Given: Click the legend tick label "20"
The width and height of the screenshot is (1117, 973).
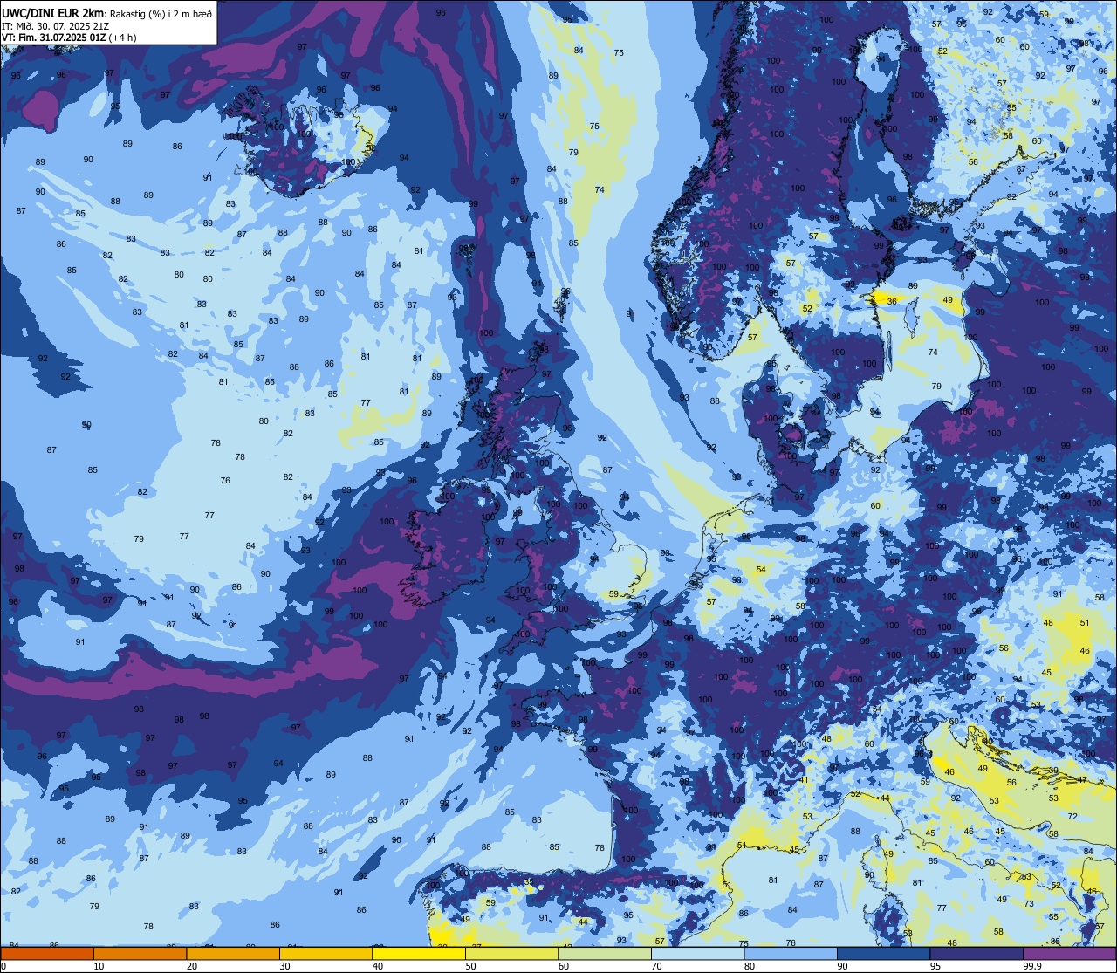Looking at the screenshot, I should click(x=192, y=966).
